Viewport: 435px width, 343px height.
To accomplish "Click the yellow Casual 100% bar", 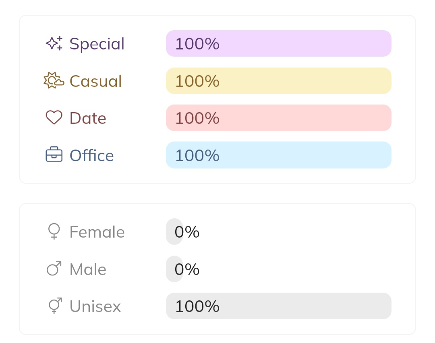I will point(279,81).
